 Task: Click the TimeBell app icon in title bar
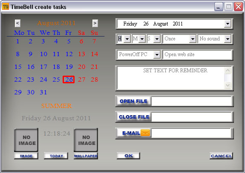point(6,7)
